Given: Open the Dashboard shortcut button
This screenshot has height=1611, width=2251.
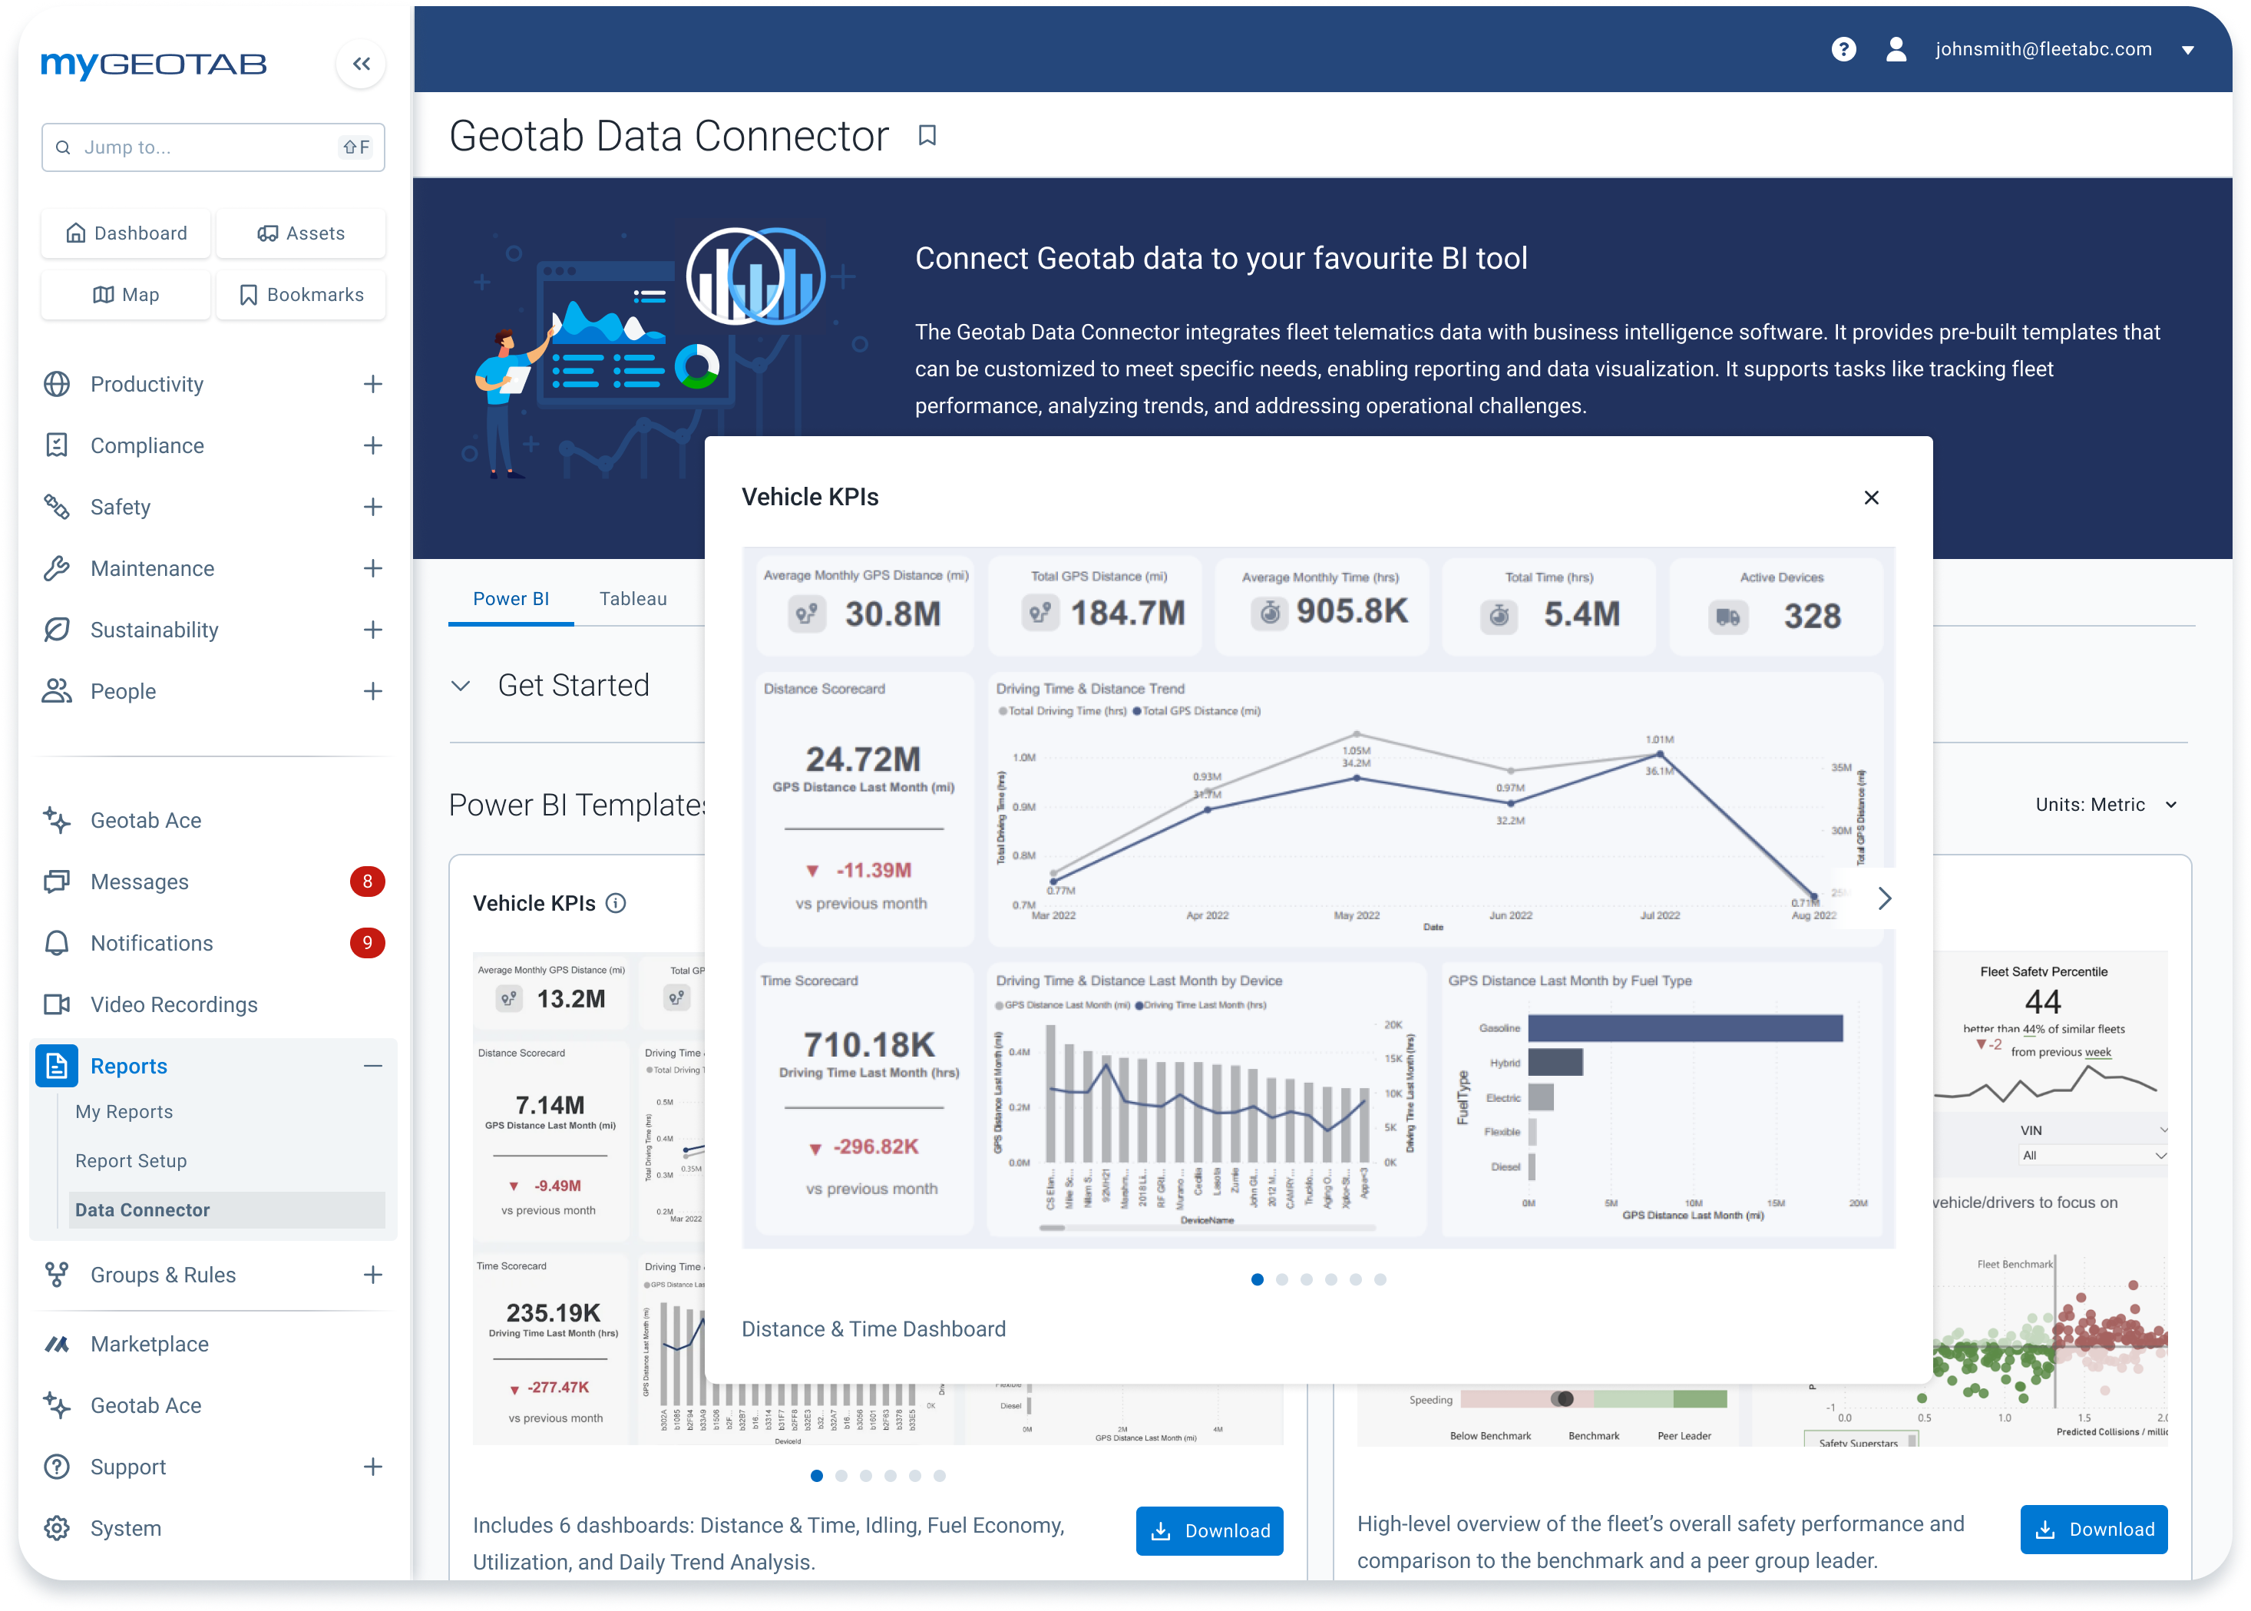Looking at the screenshot, I should [x=126, y=233].
